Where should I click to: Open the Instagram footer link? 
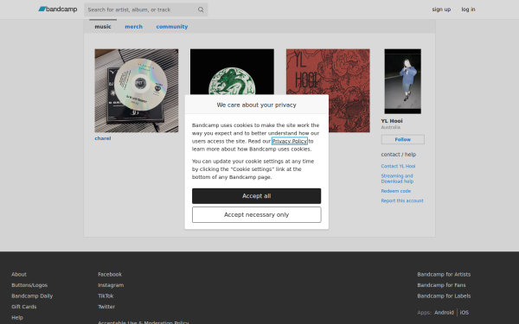[111, 285]
